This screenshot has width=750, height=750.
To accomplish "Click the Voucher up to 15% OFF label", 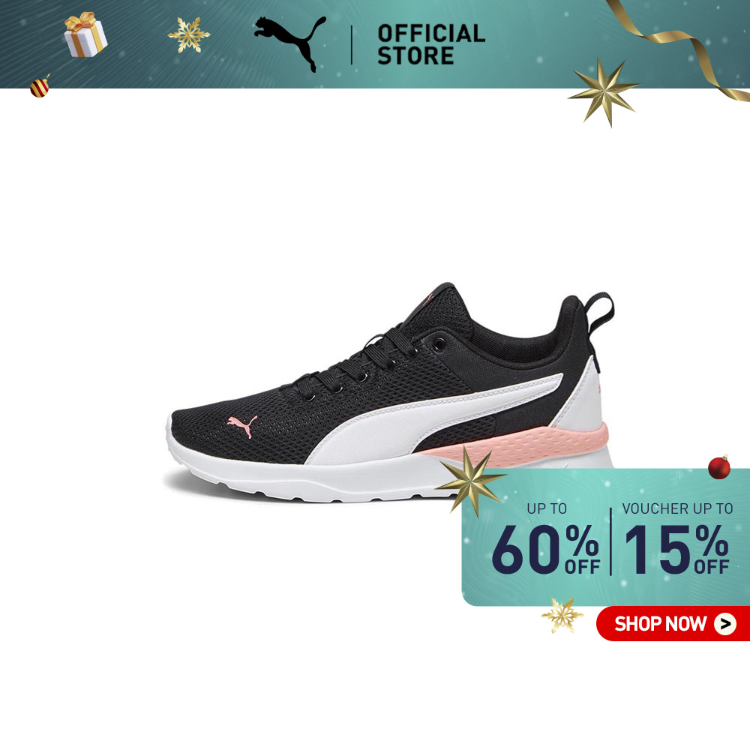I will click(677, 538).
